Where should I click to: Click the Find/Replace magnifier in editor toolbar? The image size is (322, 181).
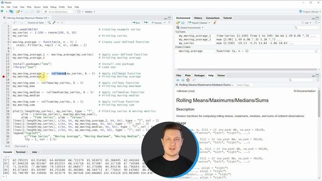tap(49, 23)
